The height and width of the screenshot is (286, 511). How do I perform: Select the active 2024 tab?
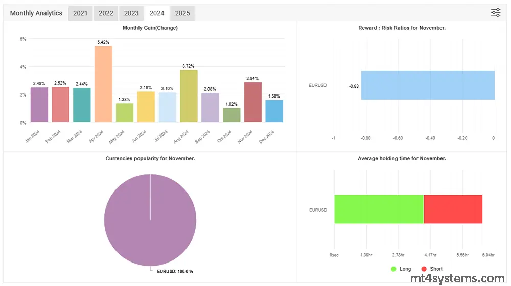tap(157, 13)
